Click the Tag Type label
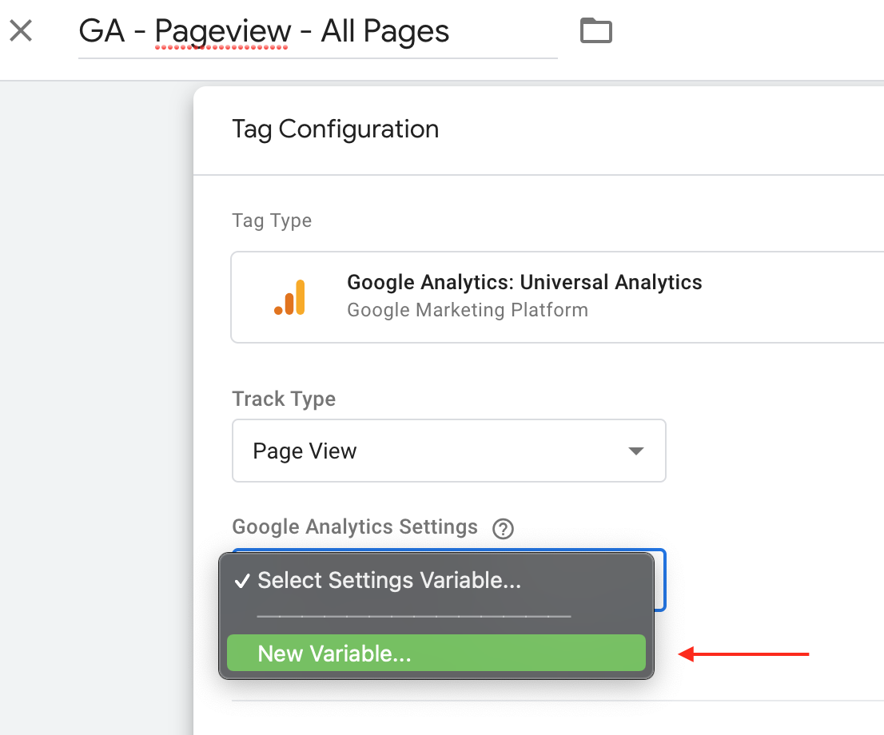Viewport: 884px width, 735px height. [x=272, y=220]
